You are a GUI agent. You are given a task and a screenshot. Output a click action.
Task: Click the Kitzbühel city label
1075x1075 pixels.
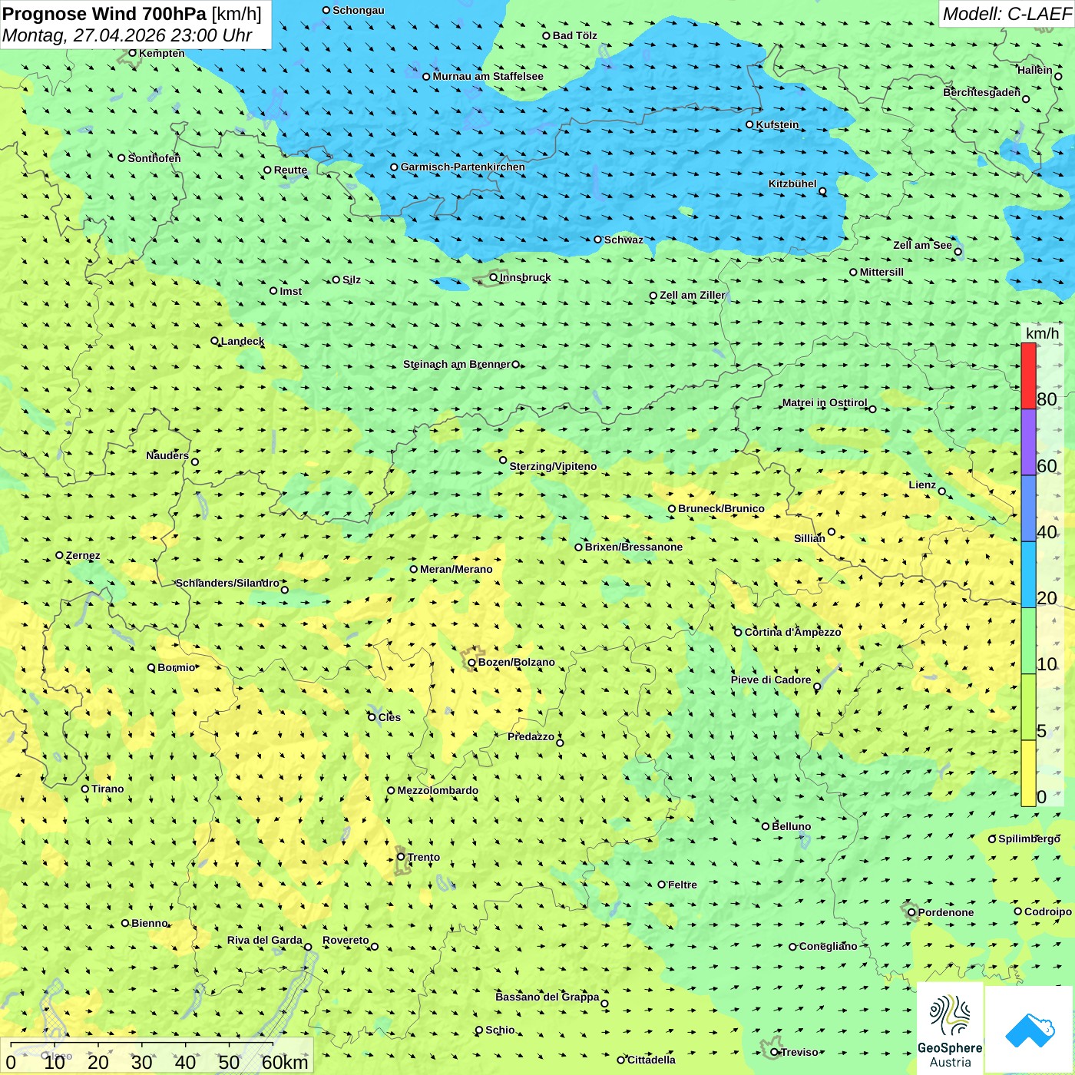[792, 184]
